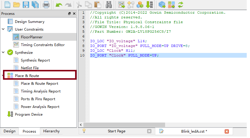Run Synthesis using blue brick icon
The height and width of the screenshot is (138, 250).
click(162, 5)
